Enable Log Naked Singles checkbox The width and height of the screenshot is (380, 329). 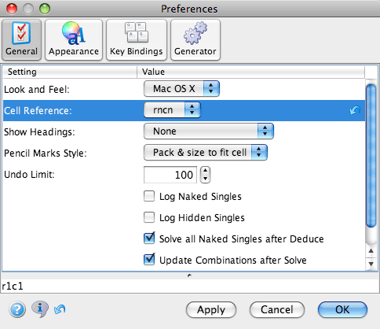click(x=149, y=196)
